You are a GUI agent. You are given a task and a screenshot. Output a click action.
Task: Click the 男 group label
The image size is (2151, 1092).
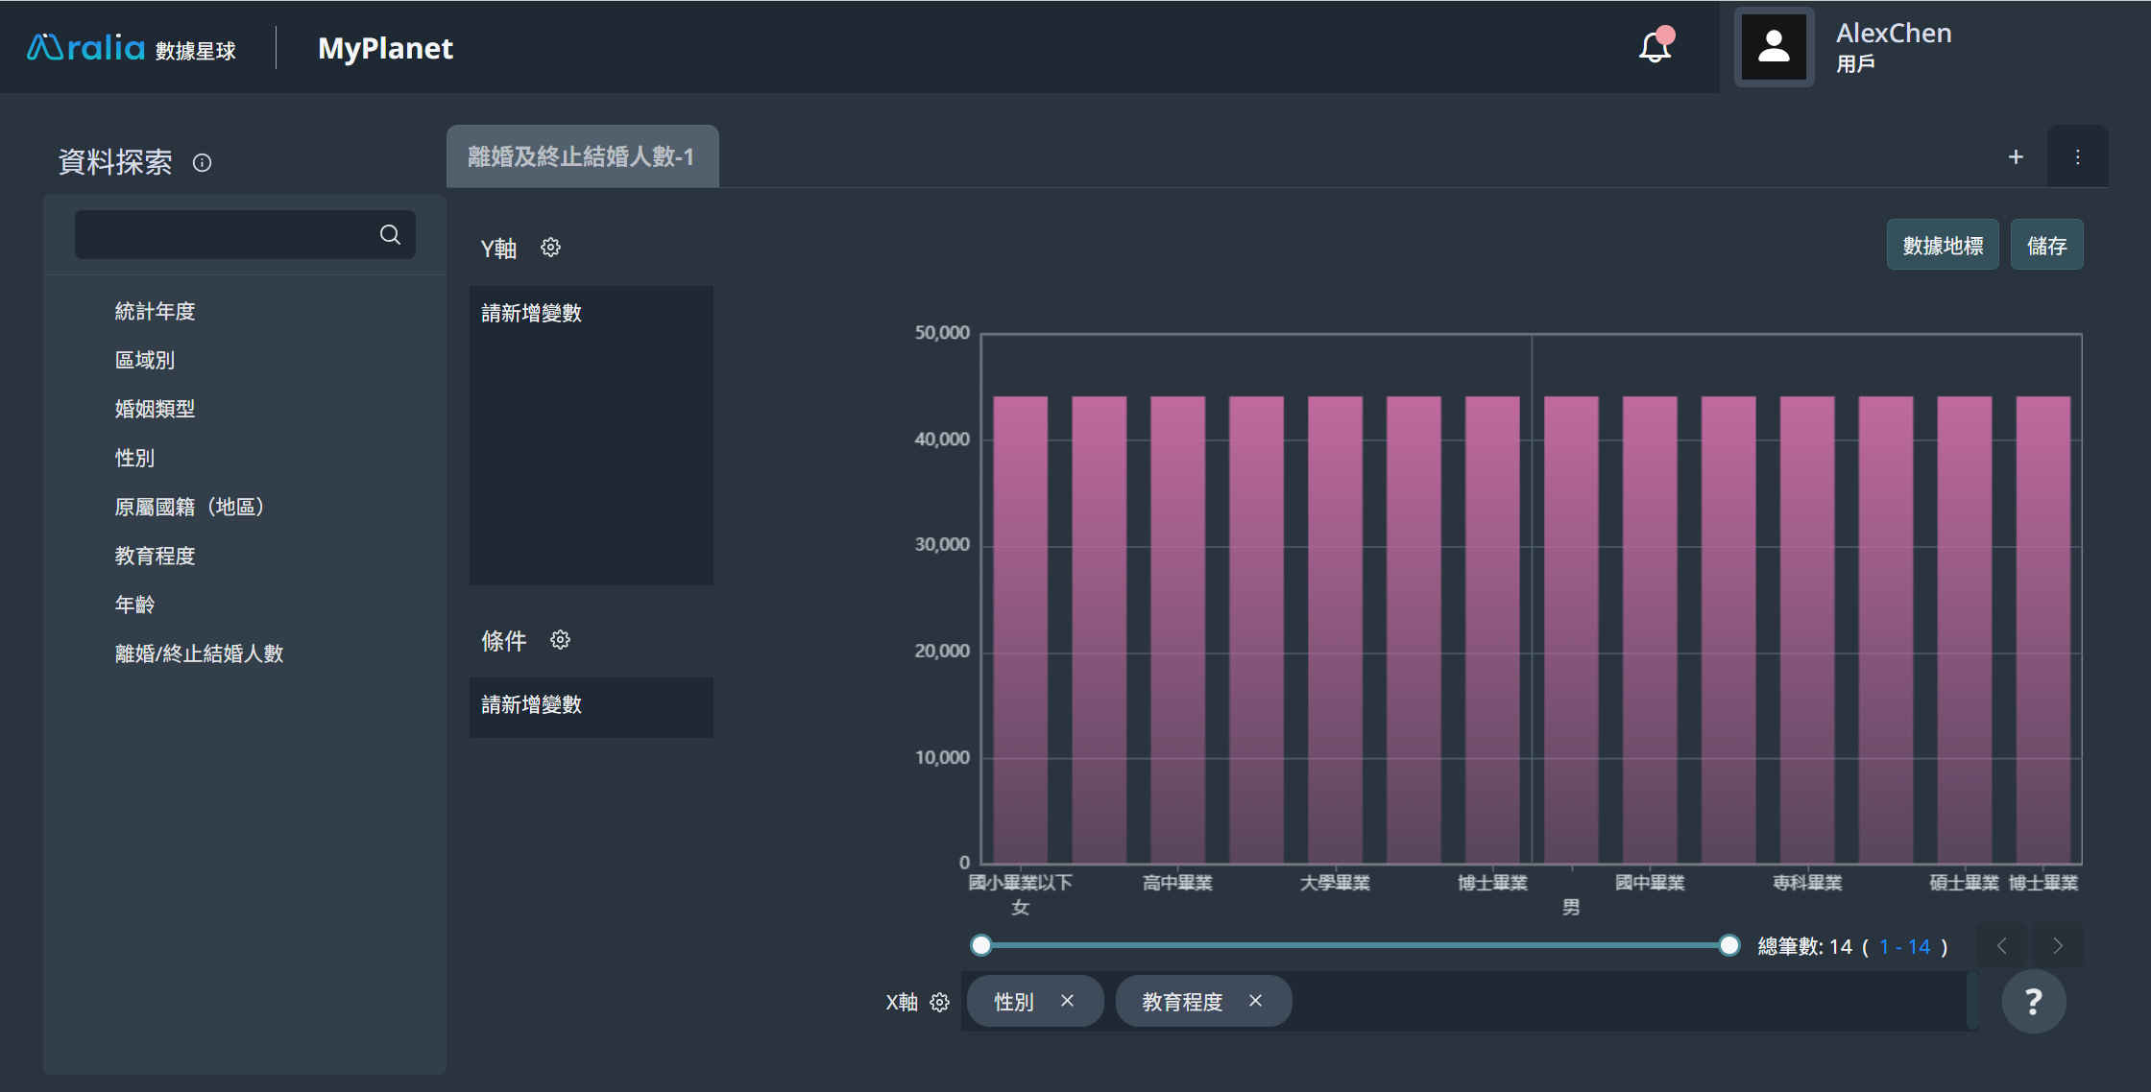[1571, 908]
